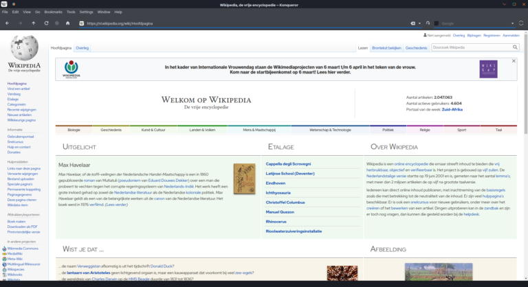Click the Forward navigation arrow
Screen dimensions: 528x287
point(20,23)
